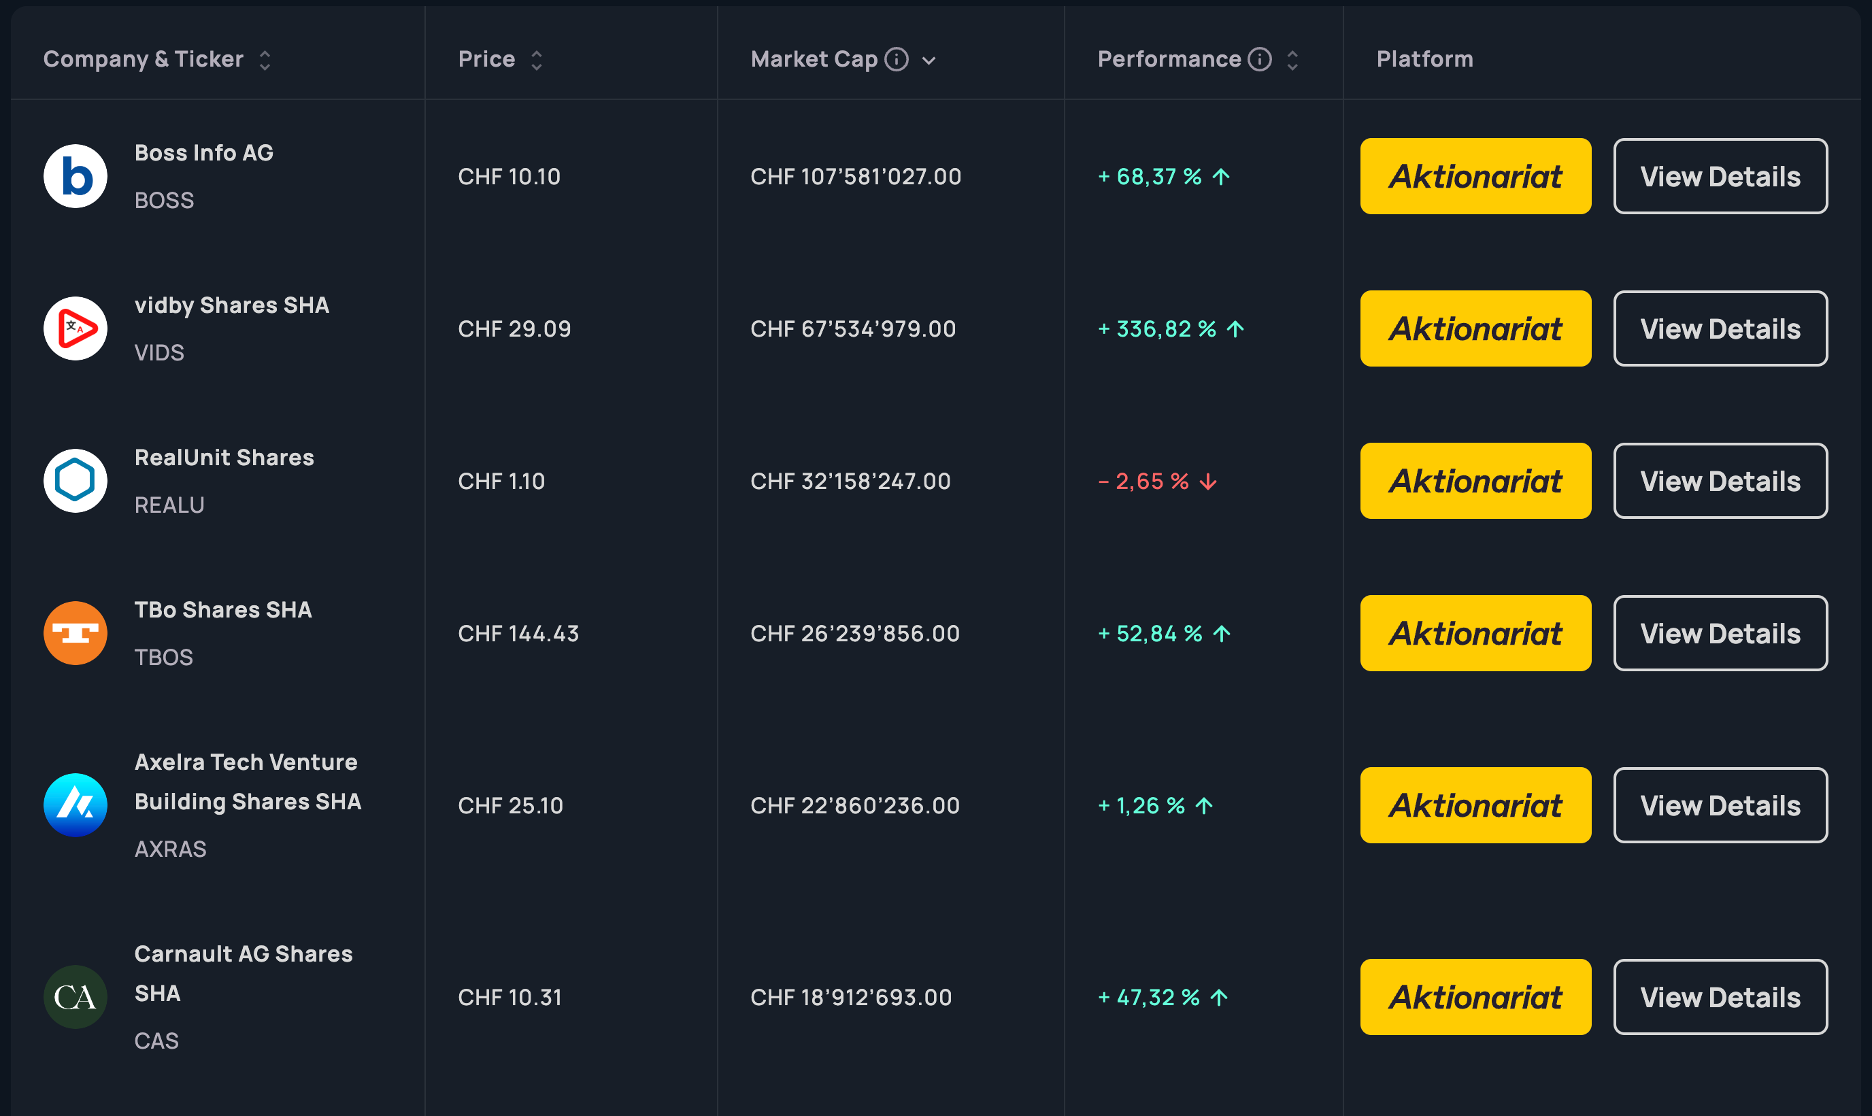
Task: Click the vidby Shares play-triangle logo
Action: click(76, 328)
